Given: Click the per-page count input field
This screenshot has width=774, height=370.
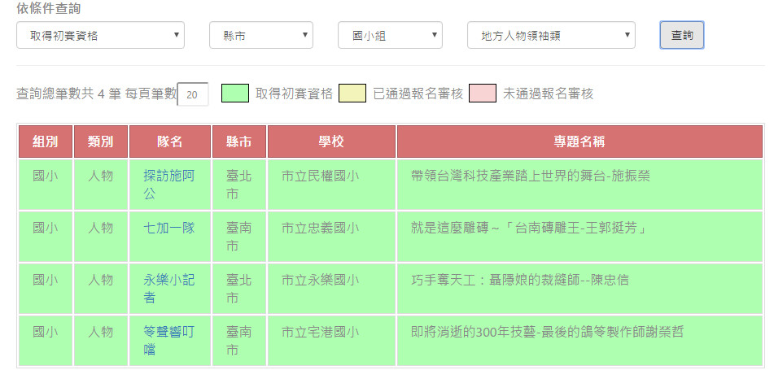Looking at the screenshot, I should point(193,94).
